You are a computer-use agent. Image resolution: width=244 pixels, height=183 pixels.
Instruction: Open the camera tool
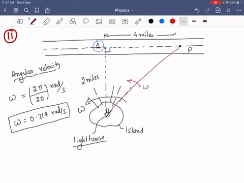[112, 21]
